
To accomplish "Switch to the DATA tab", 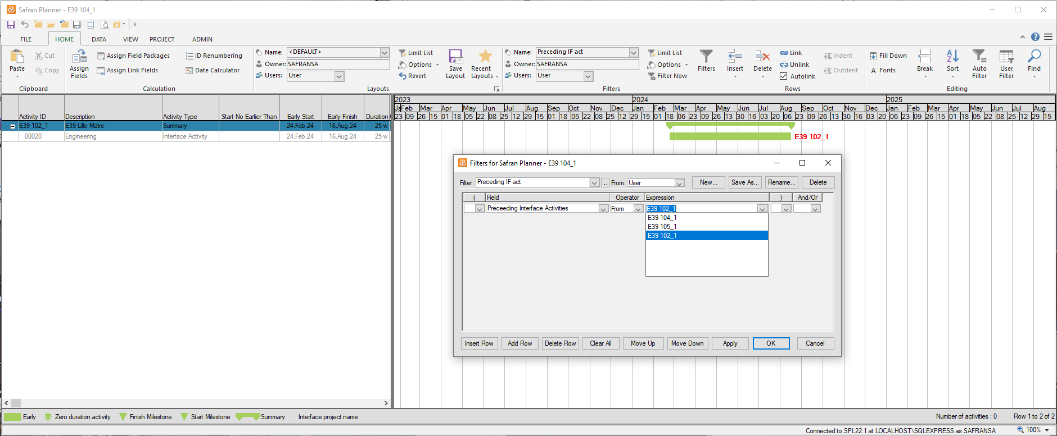I will [99, 39].
